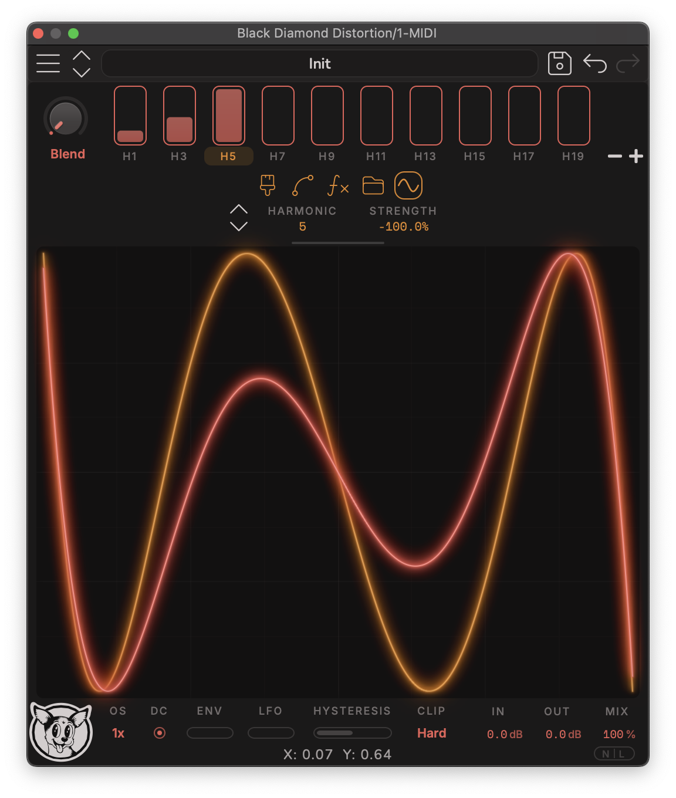Viewport: 676px width, 798px height.
Task: Click the H11 harmonic bar
Action: click(377, 116)
